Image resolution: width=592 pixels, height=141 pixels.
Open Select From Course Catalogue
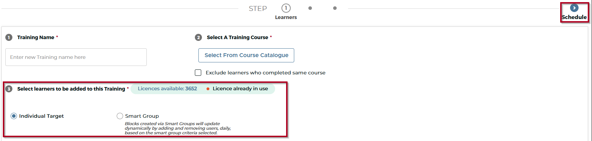coord(246,55)
